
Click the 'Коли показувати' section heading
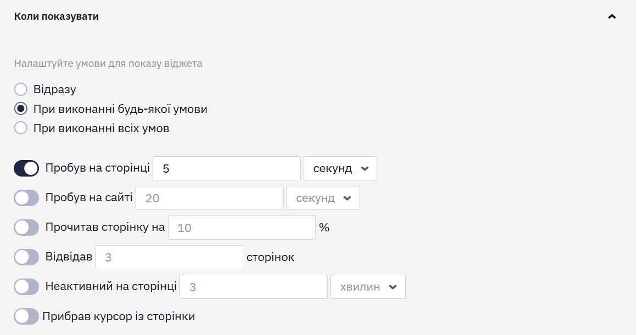56,16
